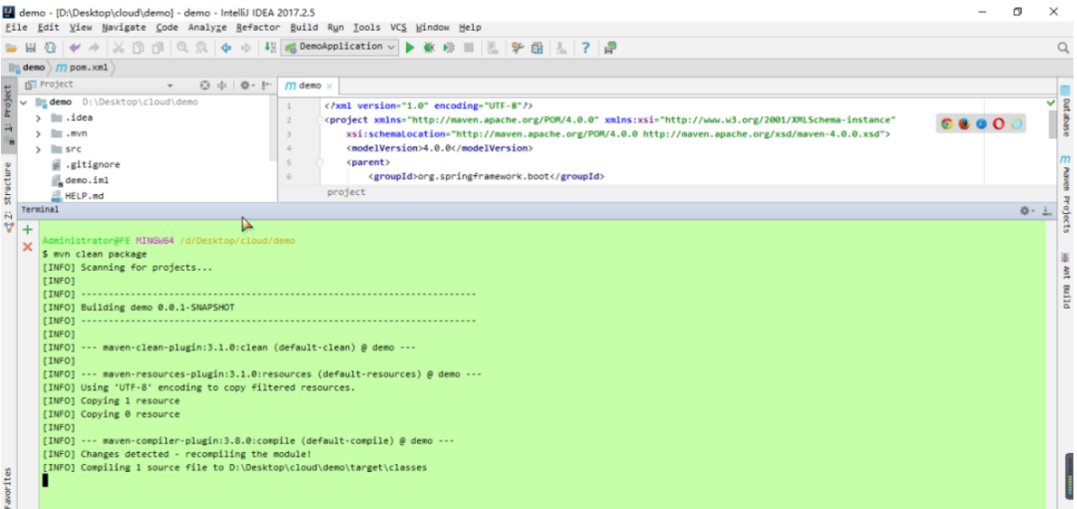The width and height of the screenshot is (1077, 509).
Task: Fold the parent XML tag
Action: click(x=319, y=162)
